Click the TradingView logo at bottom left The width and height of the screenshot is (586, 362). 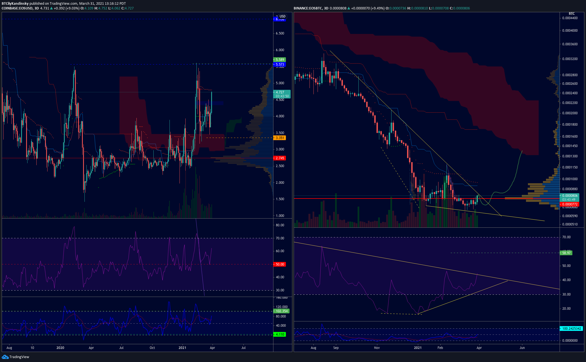pos(16,357)
